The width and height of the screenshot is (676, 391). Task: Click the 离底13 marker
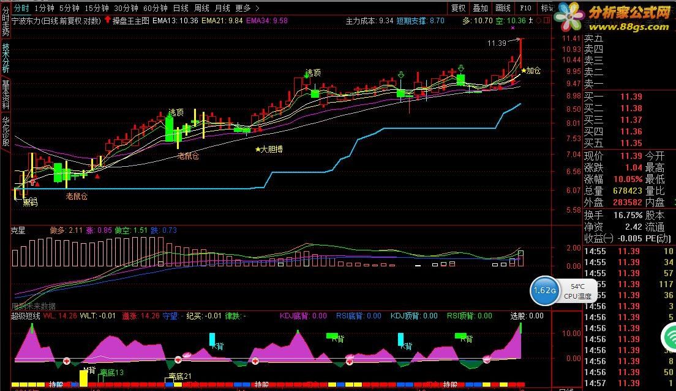pos(111,373)
